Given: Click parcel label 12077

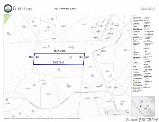Looking at the screenshot, I should click(8, 103).
